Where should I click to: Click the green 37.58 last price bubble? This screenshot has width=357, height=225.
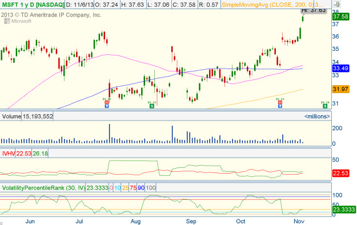coord(340,17)
